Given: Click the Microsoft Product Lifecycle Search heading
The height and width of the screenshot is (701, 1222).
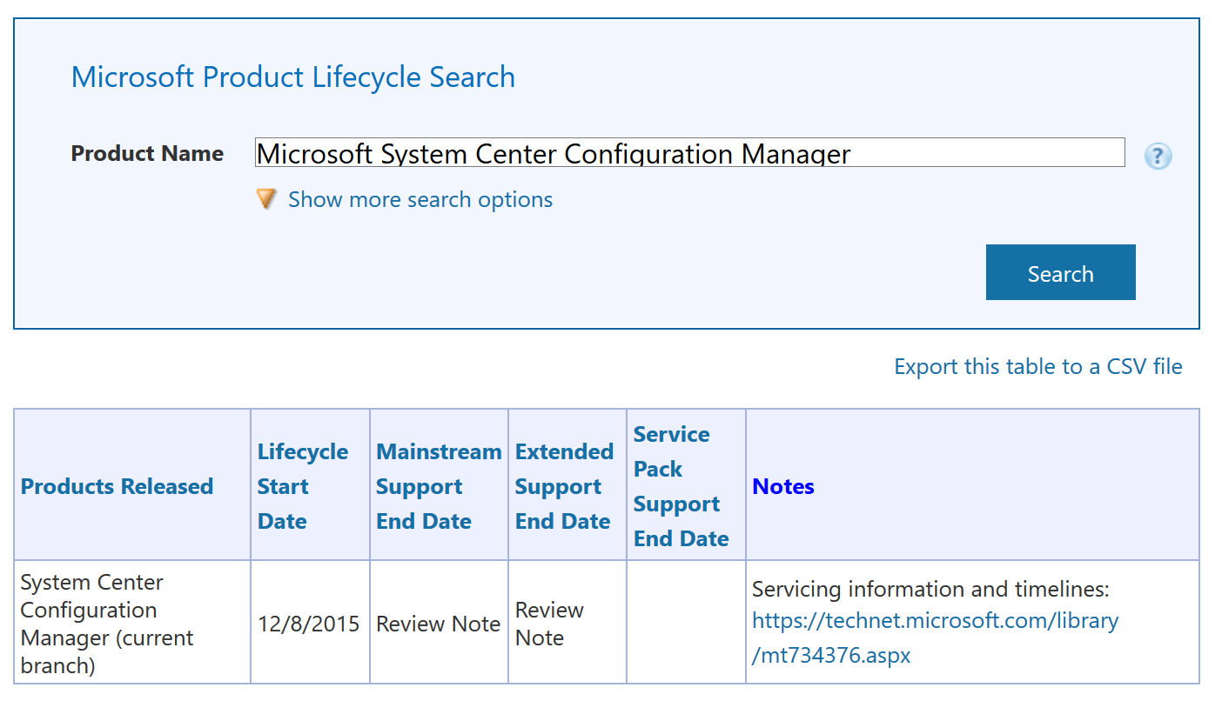Looking at the screenshot, I should coord(293,77).
